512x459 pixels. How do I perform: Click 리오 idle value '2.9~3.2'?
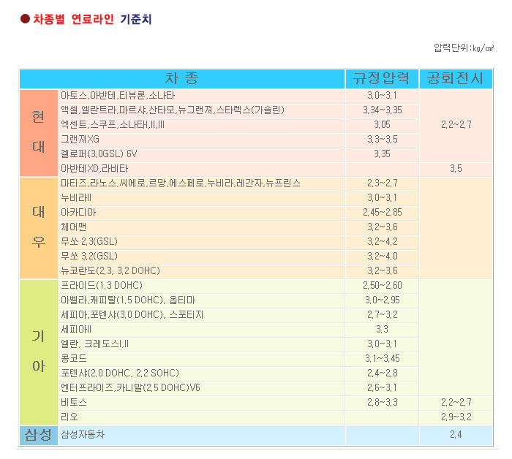click(x=456, y=417)
